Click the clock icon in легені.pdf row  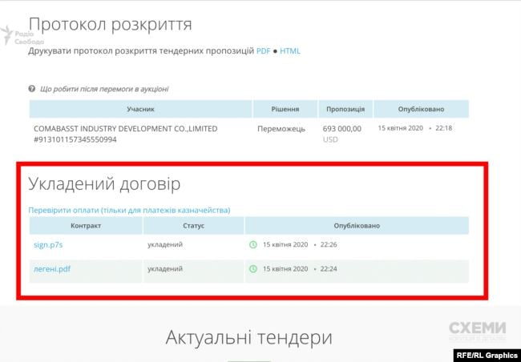tap(253, 269)
